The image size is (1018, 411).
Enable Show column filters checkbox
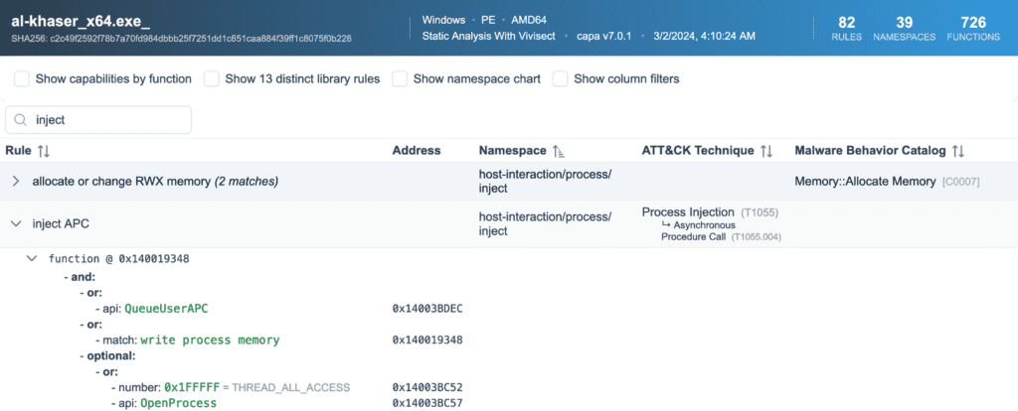click(561, 78)
